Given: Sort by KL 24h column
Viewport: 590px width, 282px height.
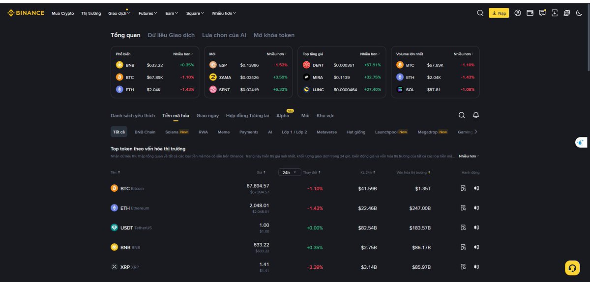Looking at the screenshot, I should coord(368,172).
